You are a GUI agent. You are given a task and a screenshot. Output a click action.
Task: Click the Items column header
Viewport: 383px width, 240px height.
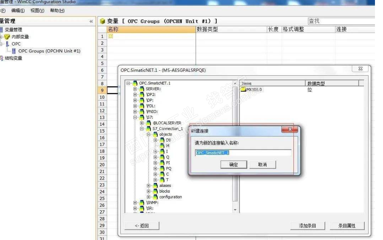pos(272,83)
